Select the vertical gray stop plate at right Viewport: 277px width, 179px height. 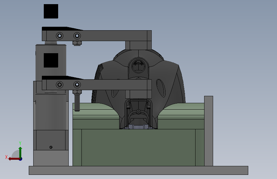click(209, 131)
